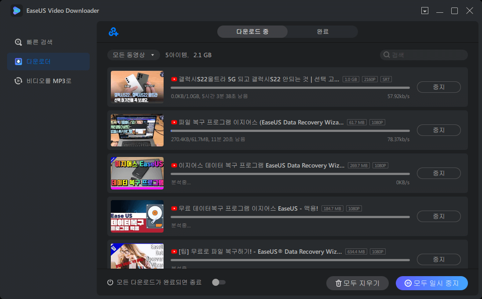
Task: Switch to the 완료 tab
Action: pyautogui.click(x=322, y=32)
